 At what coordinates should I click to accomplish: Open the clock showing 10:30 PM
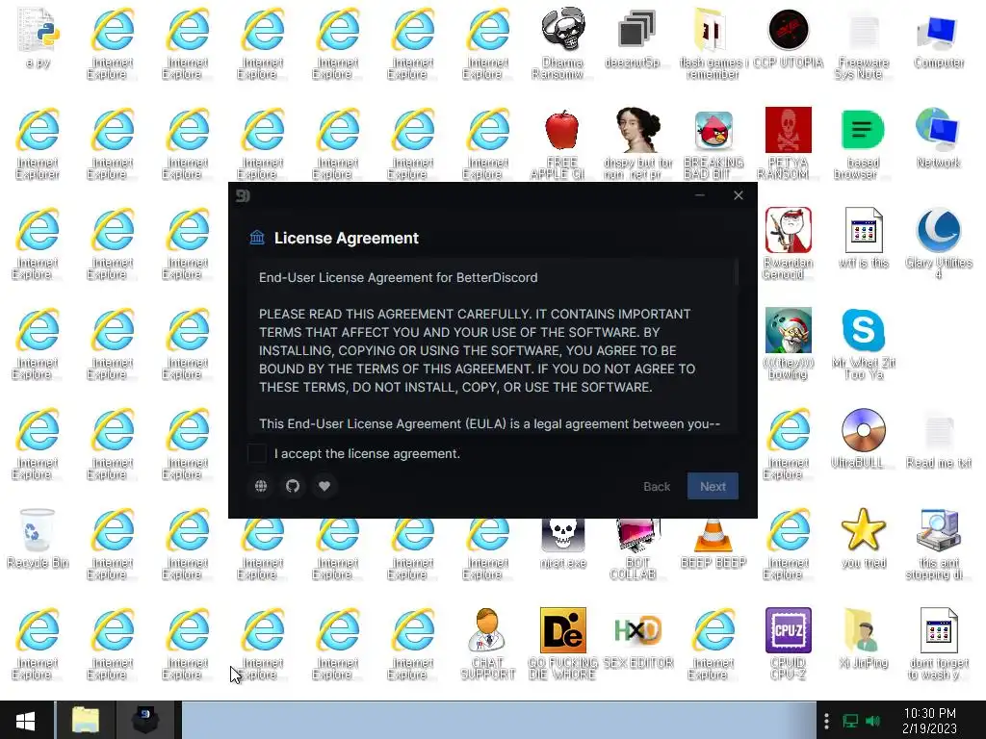[929, 721]
